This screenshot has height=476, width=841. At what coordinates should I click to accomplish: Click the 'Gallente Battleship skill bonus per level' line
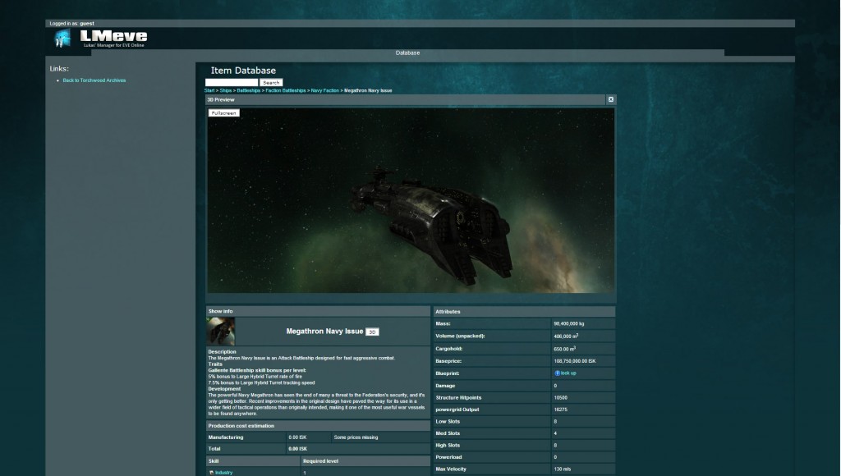(x=257, y=370)
